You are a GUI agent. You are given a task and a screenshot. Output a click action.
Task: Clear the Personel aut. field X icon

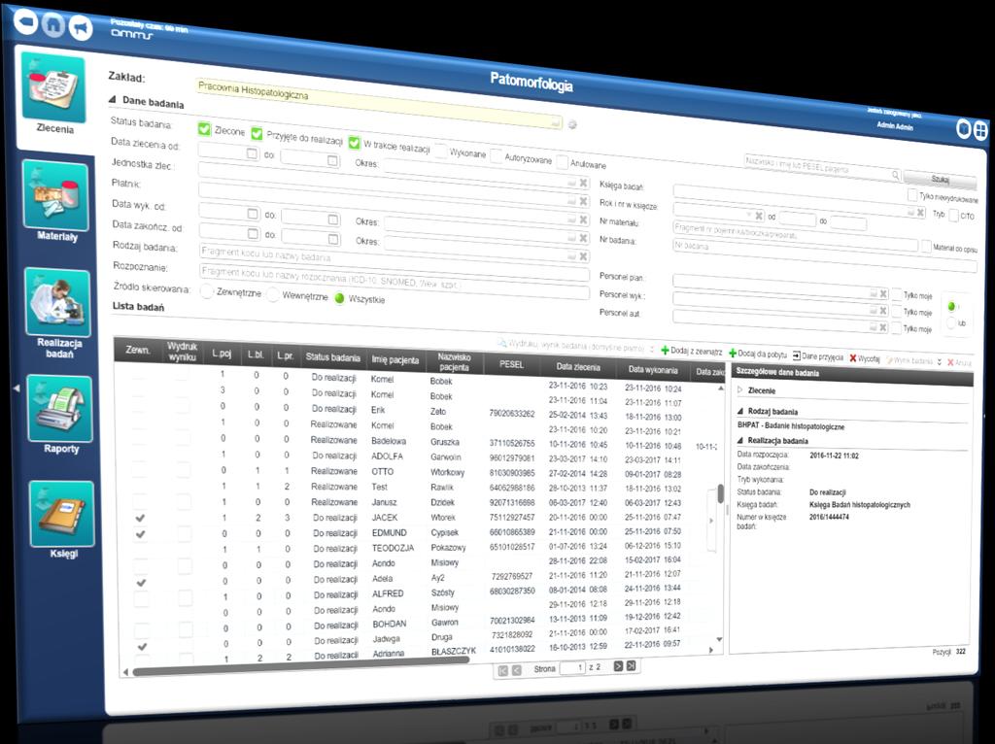tap(882, 327)
